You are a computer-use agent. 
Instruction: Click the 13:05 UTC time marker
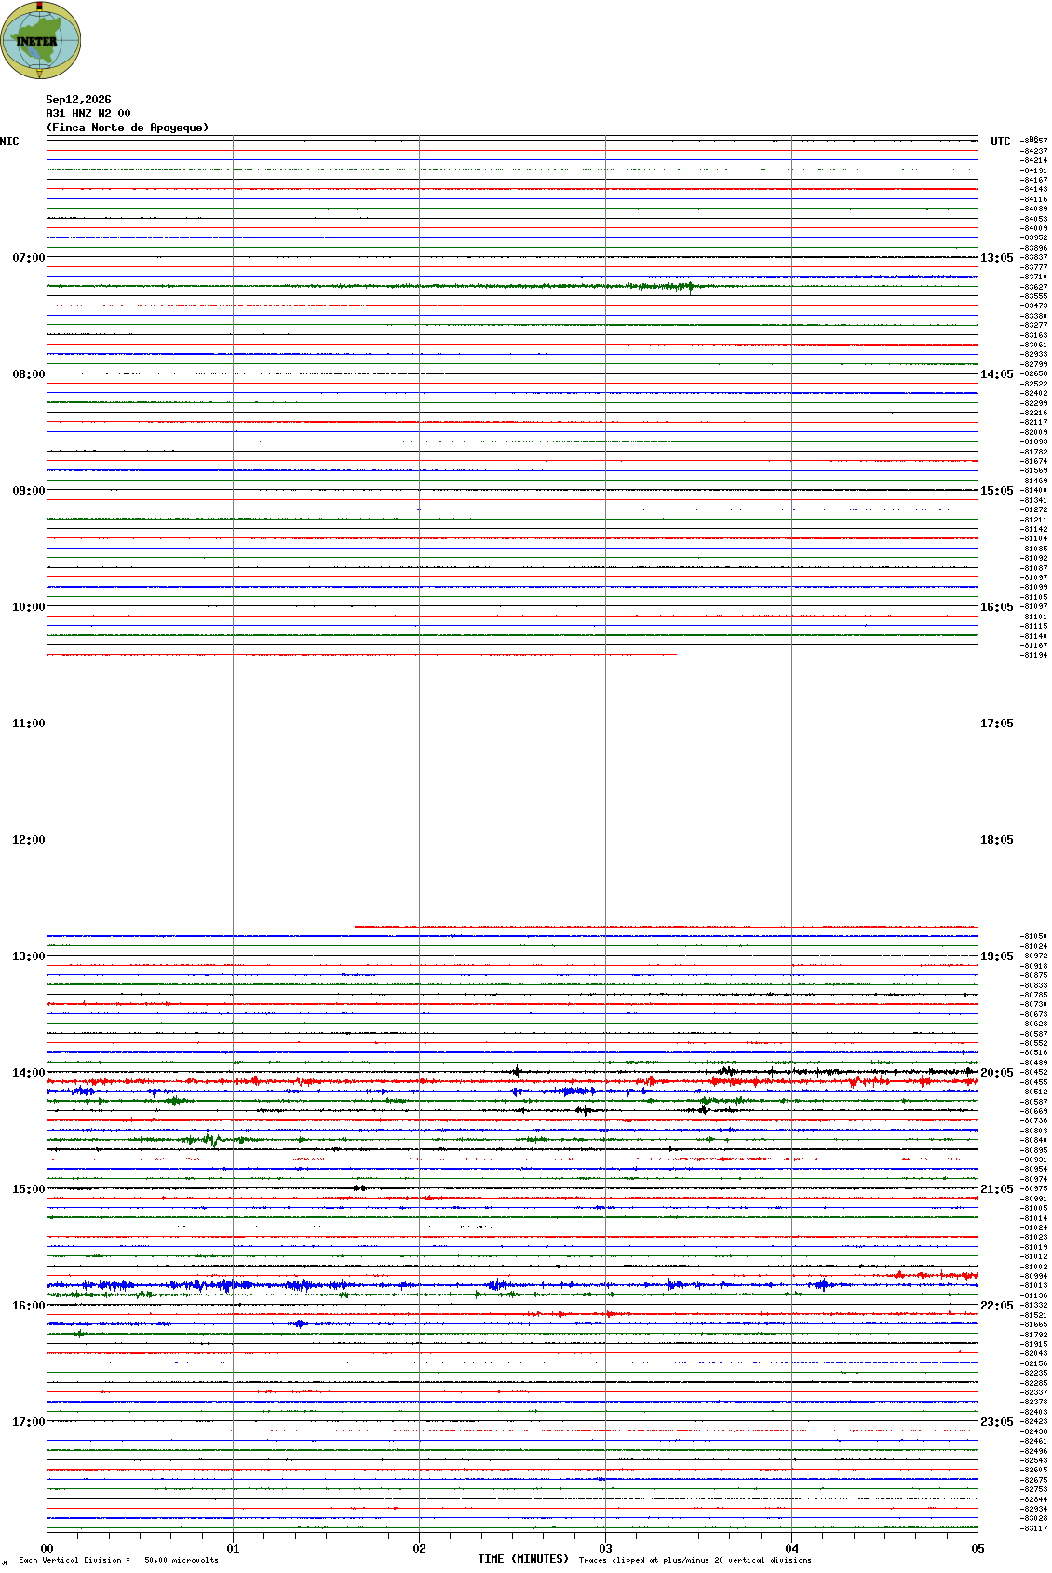coord(996,258)
